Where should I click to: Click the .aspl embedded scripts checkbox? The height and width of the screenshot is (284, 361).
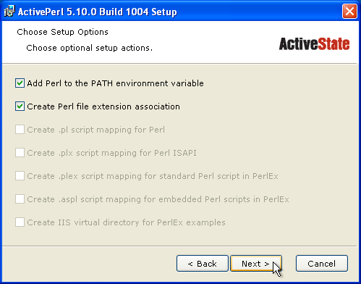pos(20,199)
